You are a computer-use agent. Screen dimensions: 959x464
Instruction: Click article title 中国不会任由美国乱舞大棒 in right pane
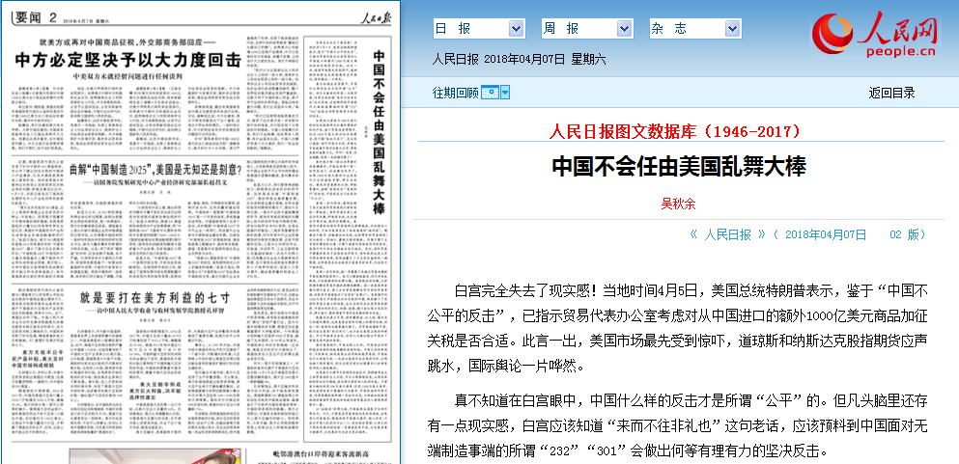coord(678,166)
